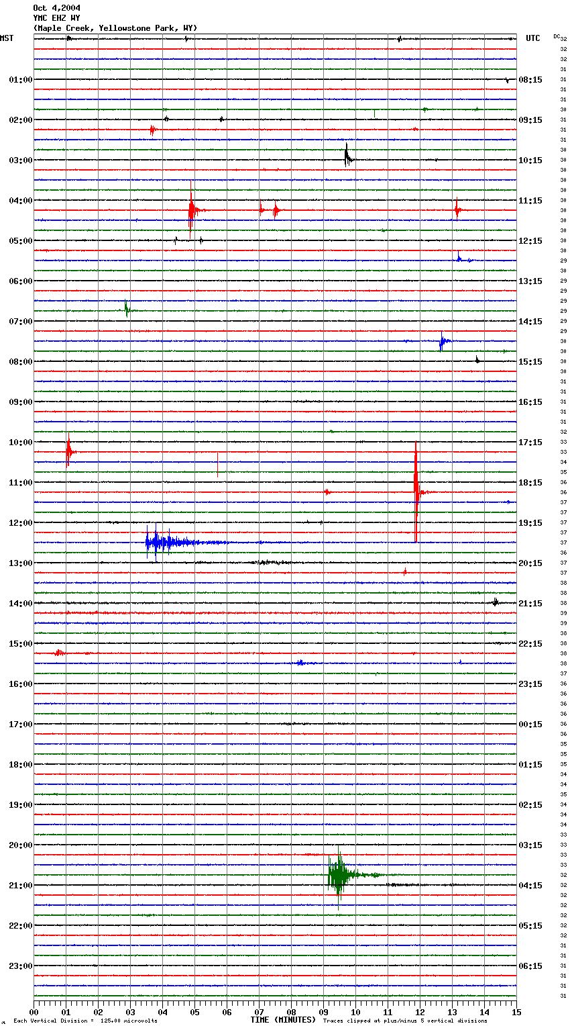The image size is (570, 1030).
Task: Click the small red event near minute 9 on the 11:15 trace
Action: click(327, 492)
